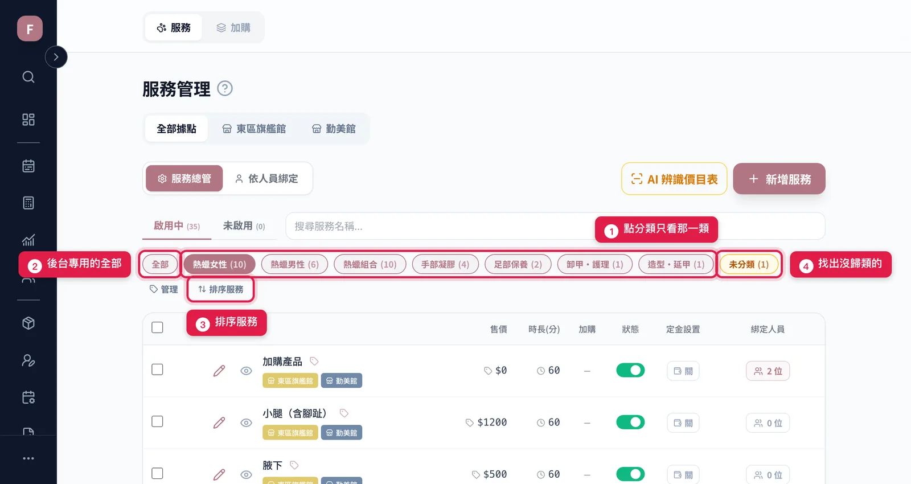Open the more options dots in sidebar
Image resolution: width=911 pixels, height=484 pixels.
pos(28,458)
